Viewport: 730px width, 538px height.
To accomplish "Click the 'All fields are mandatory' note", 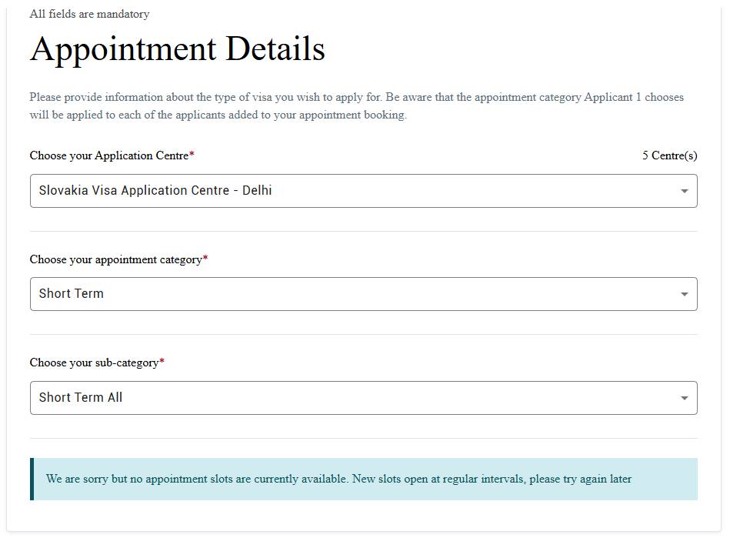I will tap(89, 14).
